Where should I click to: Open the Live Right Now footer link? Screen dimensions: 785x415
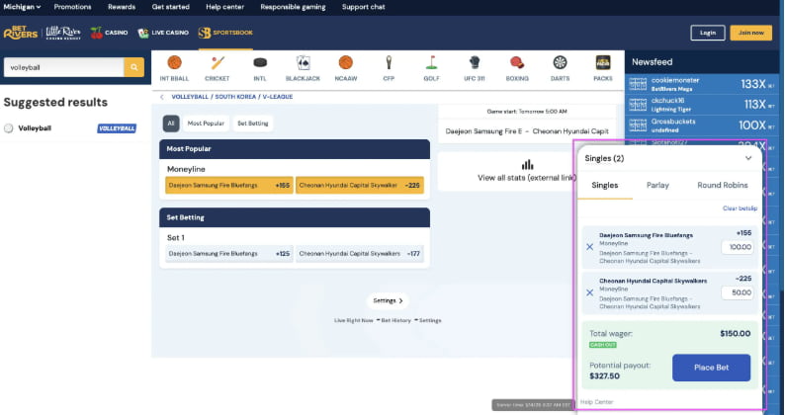click(354, 320)
